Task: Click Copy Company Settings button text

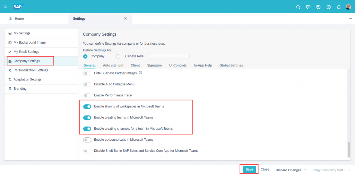Action: pyautogui.click(x=329, y=170)
